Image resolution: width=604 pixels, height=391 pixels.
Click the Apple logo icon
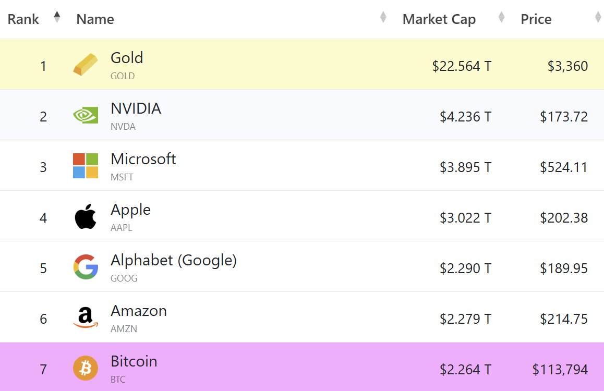point(85,217)
